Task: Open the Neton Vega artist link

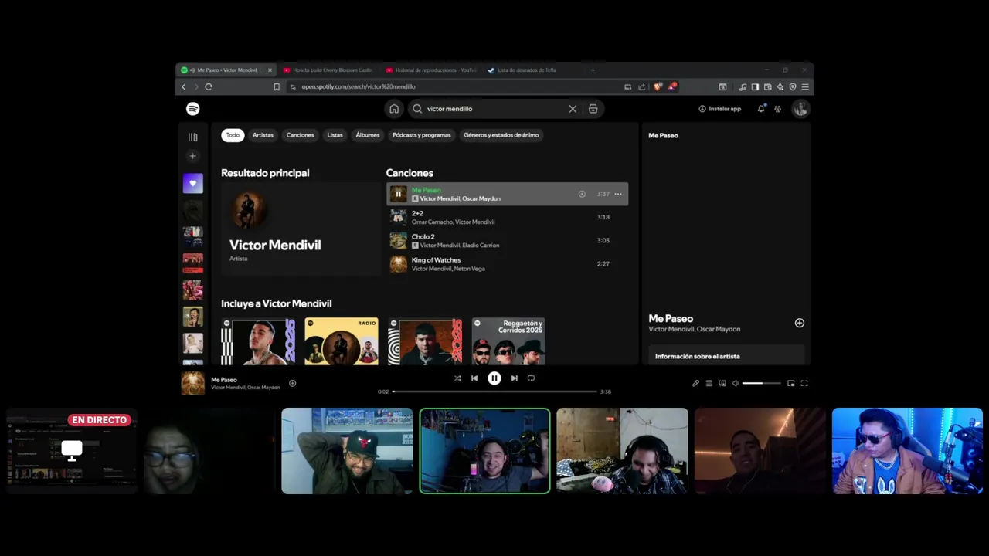Action: (469, 268)
